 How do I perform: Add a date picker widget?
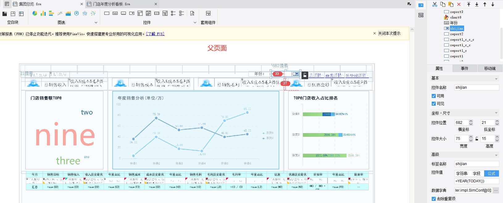tap(148, 13)
